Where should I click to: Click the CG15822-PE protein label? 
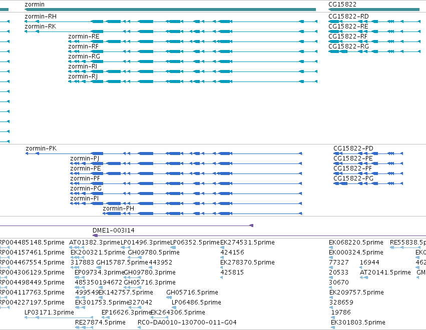353,158
